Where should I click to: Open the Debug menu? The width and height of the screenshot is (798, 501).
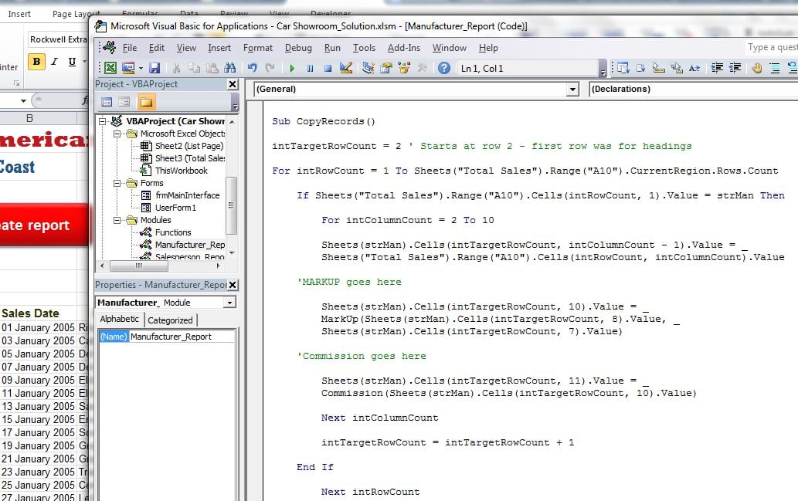300,47
